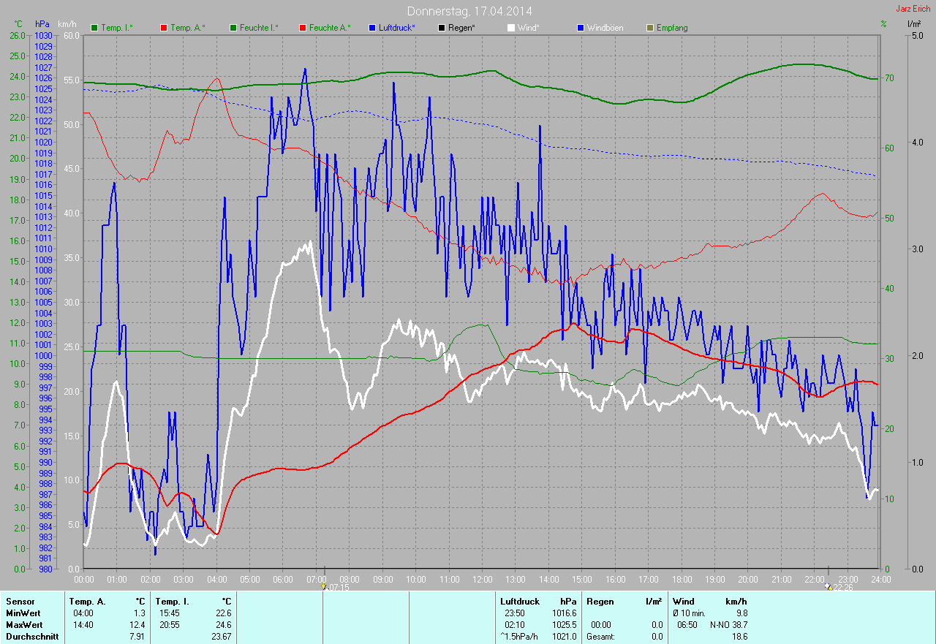The height and width of the screenshot is (644, 936).
Task: Click the wind 10-minute value 9.8
Action: coord(741,613)
